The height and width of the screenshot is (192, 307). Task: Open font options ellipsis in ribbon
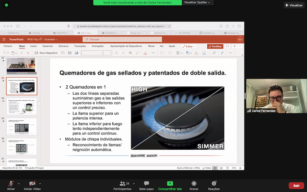click(x=153, y=53)
